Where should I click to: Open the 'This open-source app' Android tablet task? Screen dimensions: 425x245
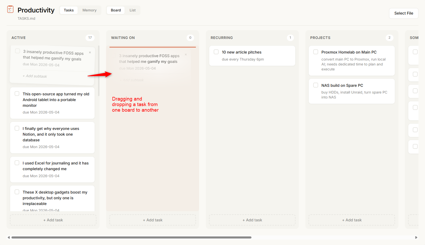tap(56, 100)
